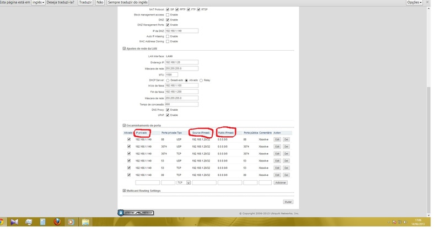Click the Traduzir button
Image resolution: width=441 pixels, height=248 pixels.
click(x=85, y=2)
